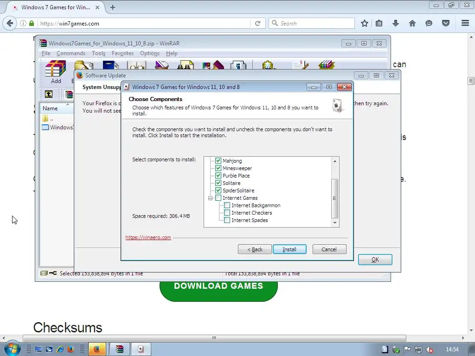The image size is (475, 356).
Task: Click WinRAR taskbar button
Action: (119, 350)
